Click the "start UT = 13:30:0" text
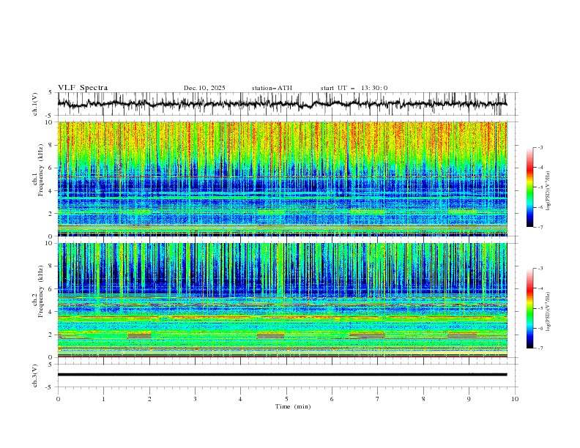The image size is (580, 448). (354, 88)
